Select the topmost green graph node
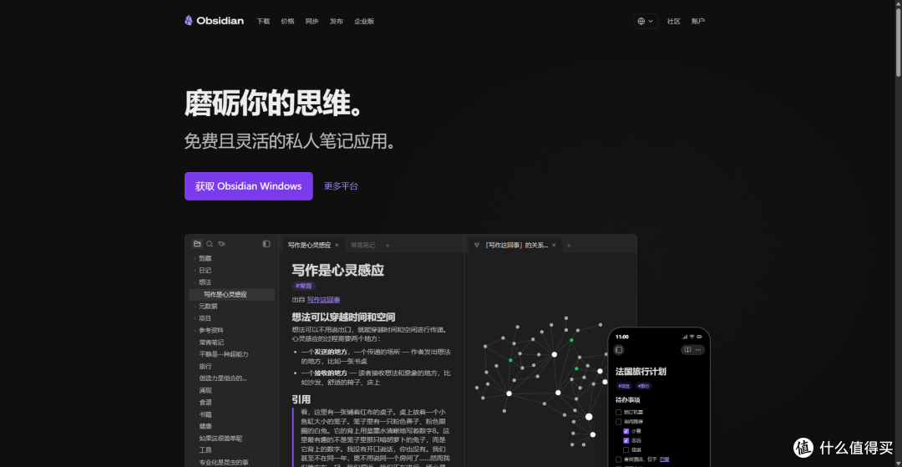 [571, 340]
